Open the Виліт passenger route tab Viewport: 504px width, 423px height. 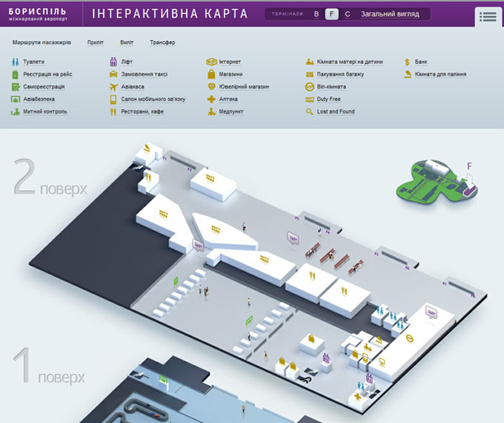coord(127,43)
